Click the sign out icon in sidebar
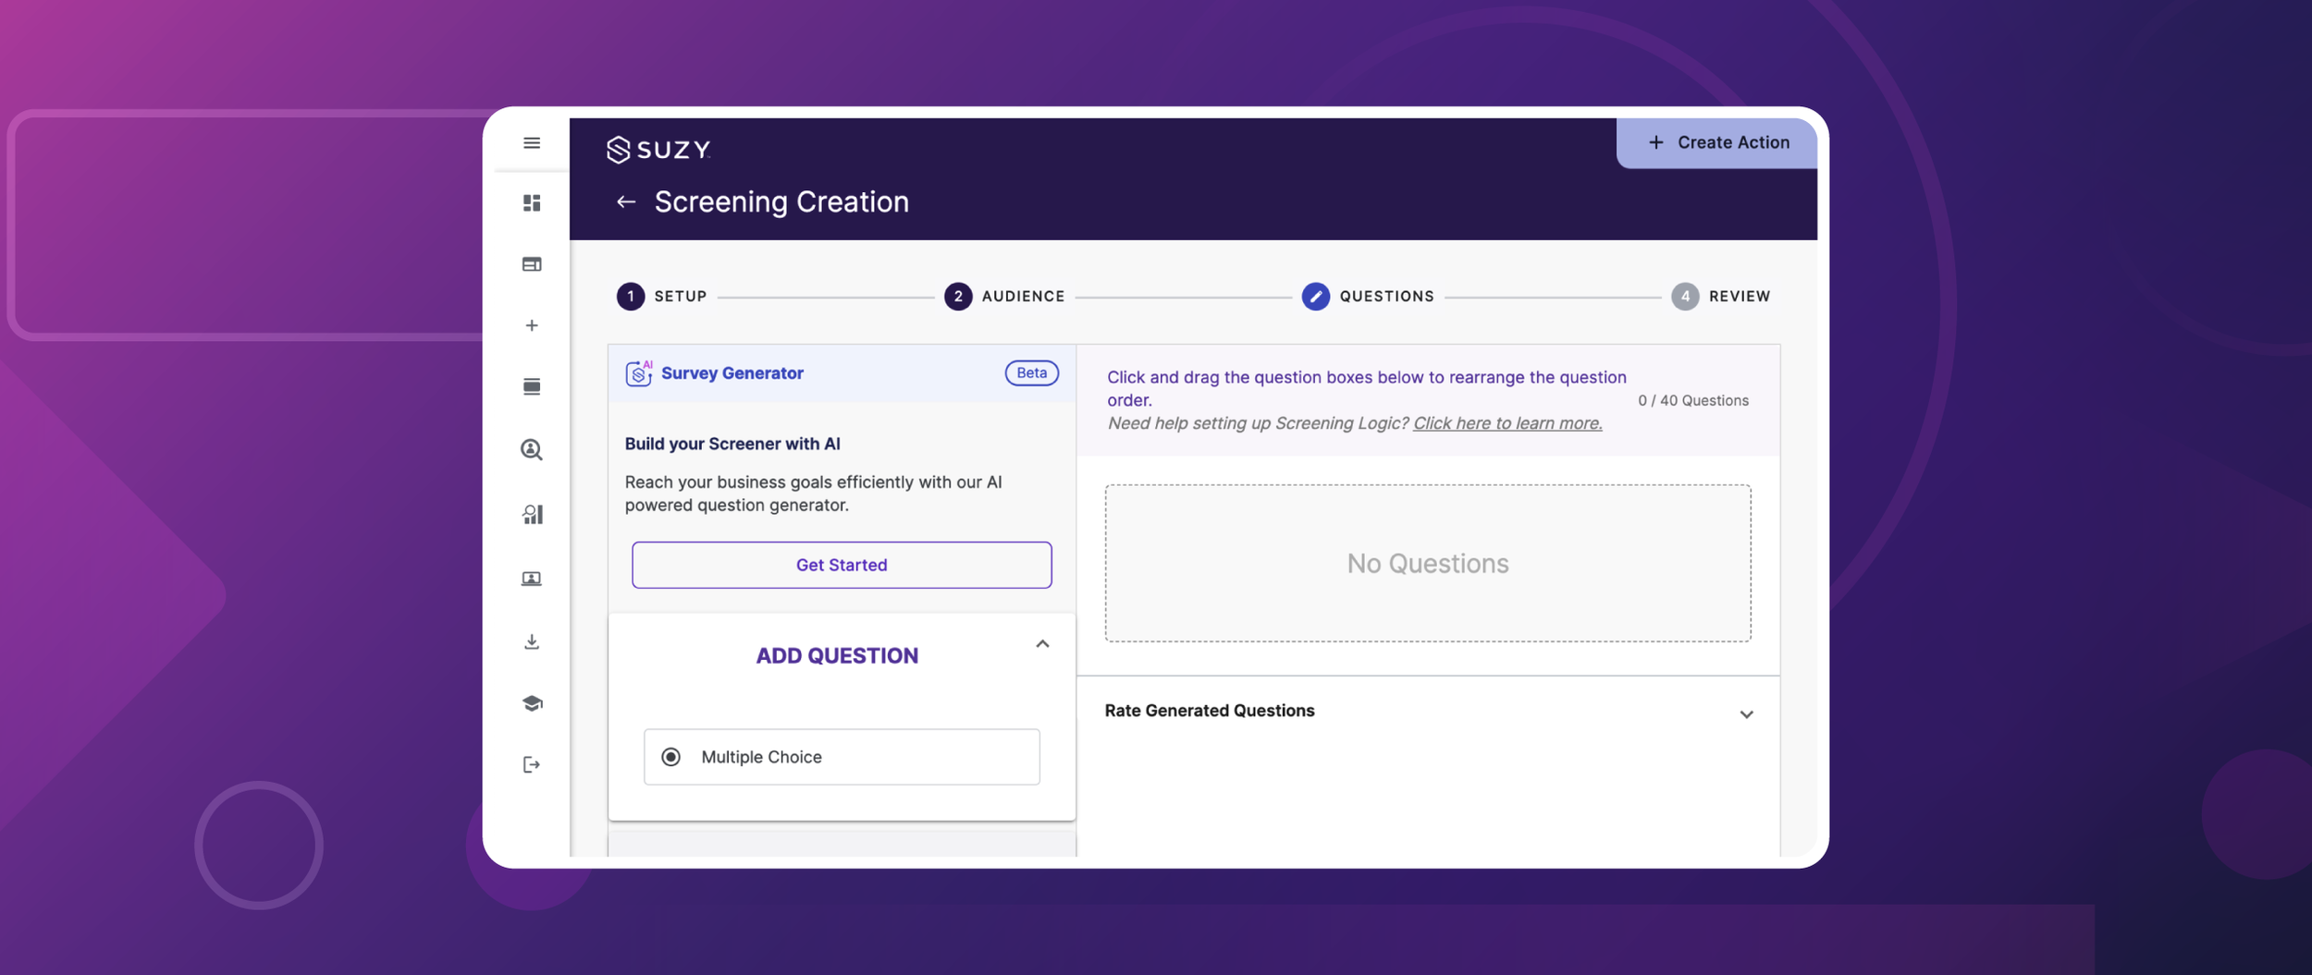The height and width of the screenshot is (975, 2312). pyautogui.click(x=532, y=762)
